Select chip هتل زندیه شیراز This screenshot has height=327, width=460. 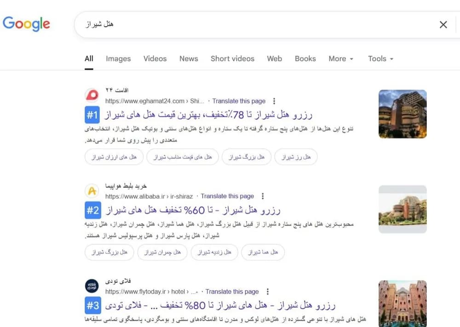tap(214, 252)
